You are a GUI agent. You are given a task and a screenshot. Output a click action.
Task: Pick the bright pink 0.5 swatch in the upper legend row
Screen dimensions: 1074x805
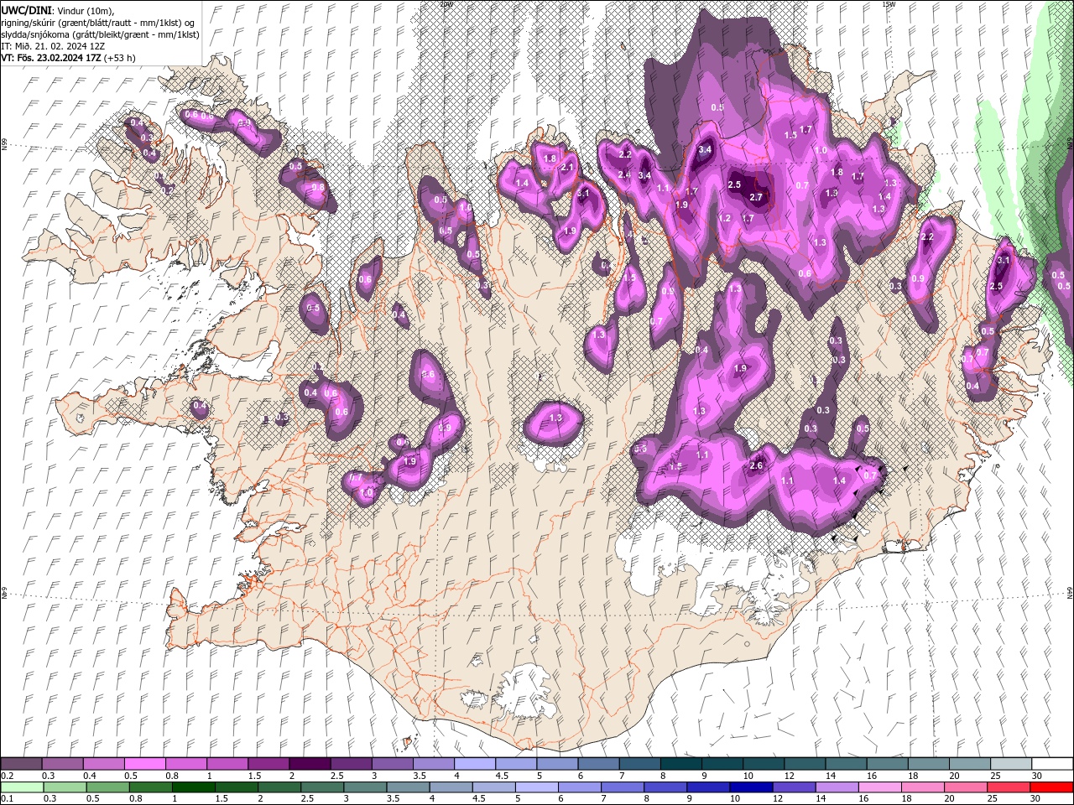tap(144, 764)
